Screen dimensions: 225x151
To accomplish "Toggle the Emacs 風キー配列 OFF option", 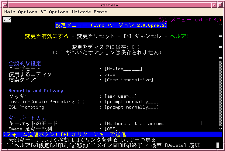I will point(111,129).
